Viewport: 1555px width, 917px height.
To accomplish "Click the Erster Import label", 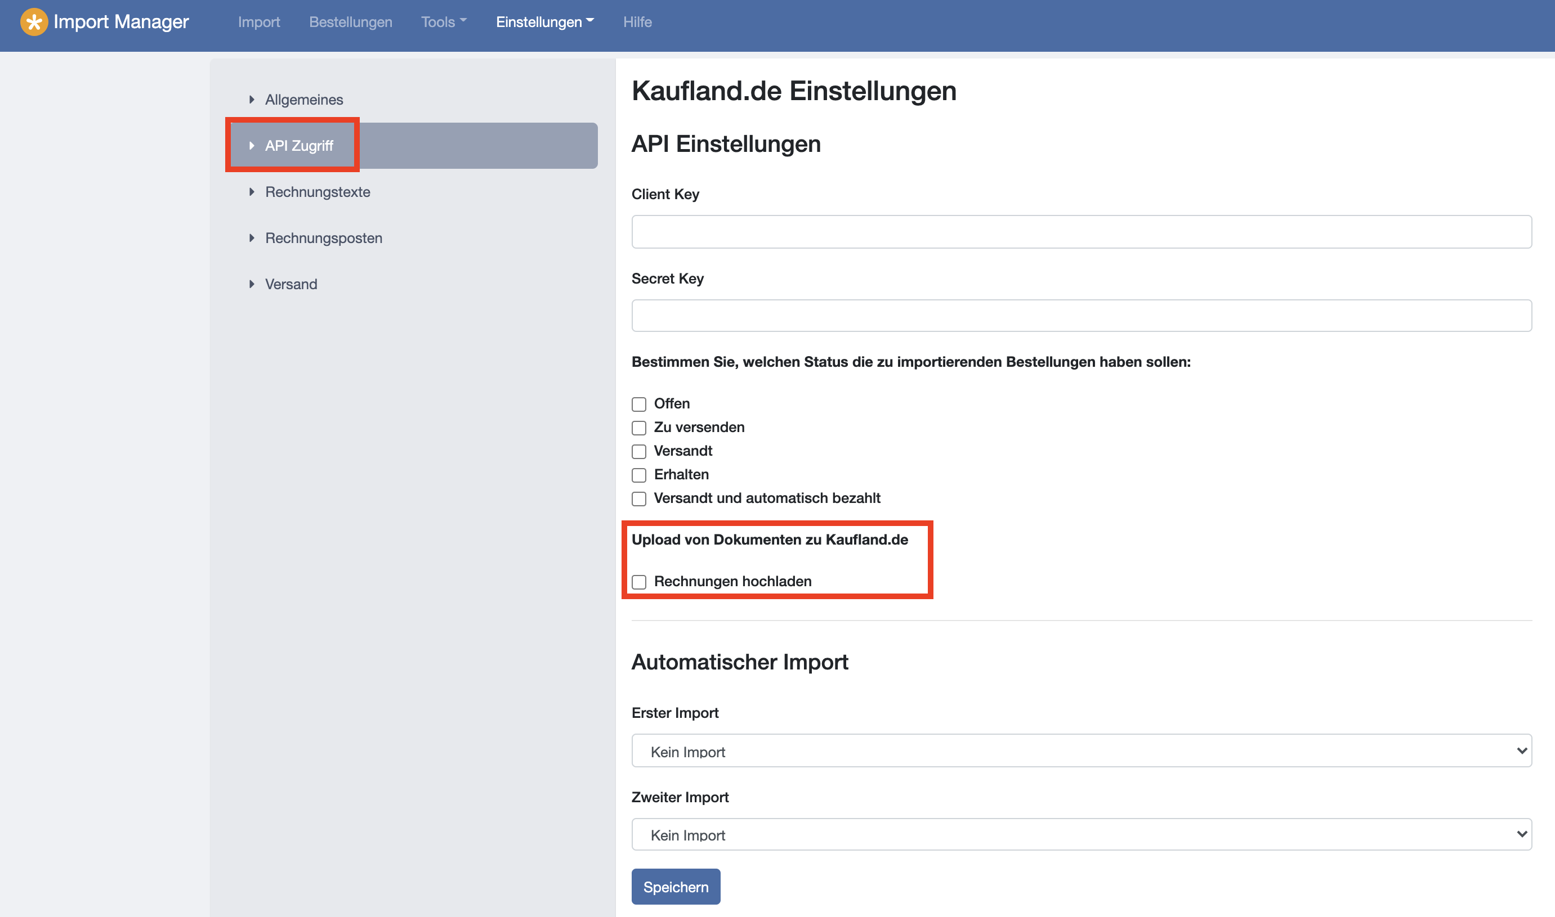I will click(675, 713).
